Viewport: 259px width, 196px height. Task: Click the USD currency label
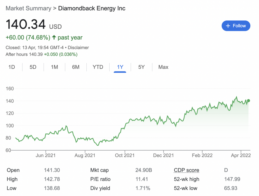pyautogui.click(x=56, y=27)
